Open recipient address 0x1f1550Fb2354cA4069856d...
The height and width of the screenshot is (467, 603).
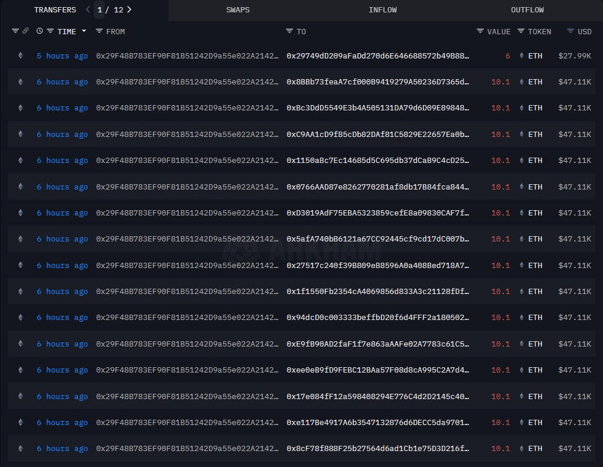point(377,291)
